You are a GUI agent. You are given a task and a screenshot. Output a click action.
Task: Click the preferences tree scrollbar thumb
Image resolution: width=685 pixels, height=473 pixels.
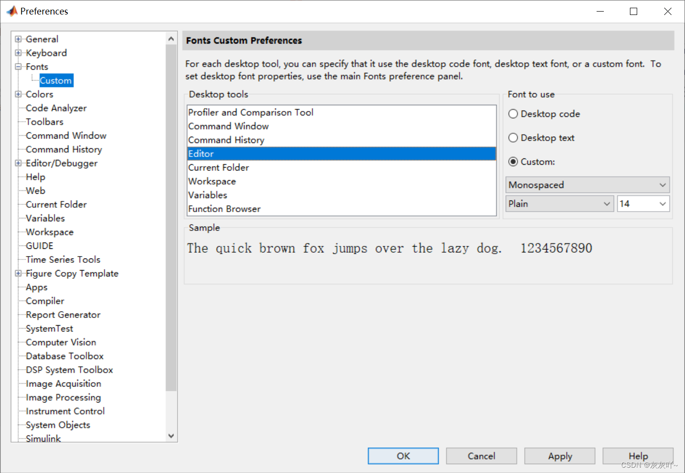[171, 217]
